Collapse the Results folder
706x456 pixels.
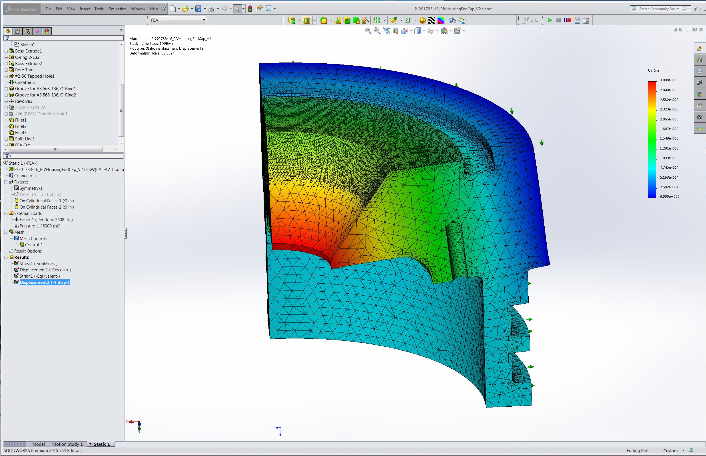6,257
